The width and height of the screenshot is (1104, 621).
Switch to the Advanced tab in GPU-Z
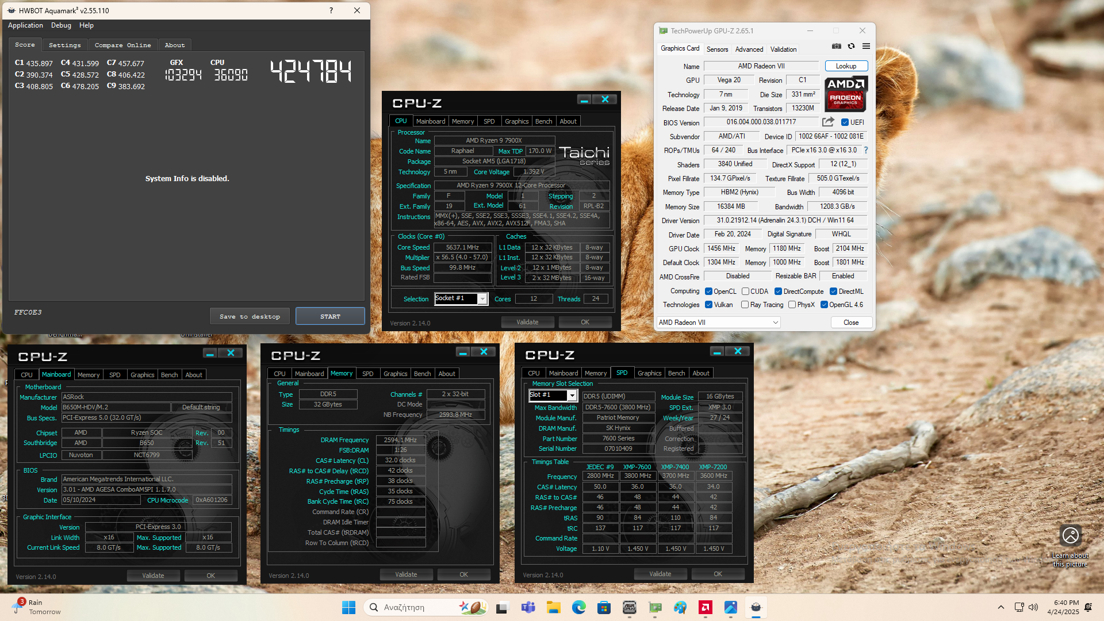click(749, 49)
